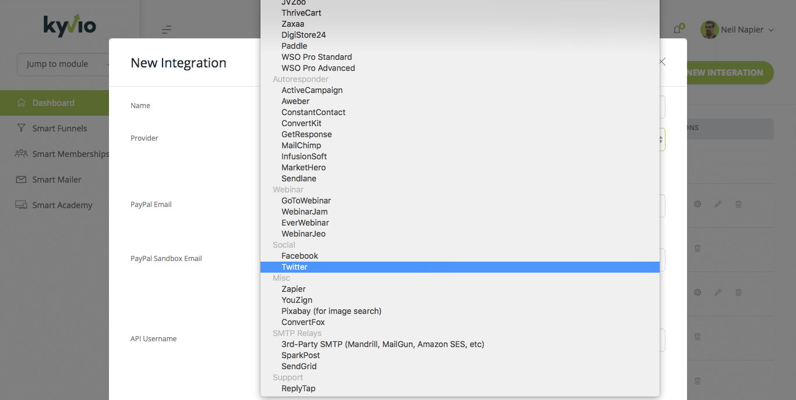
Task: Open notifications with the bell icon
Action: tap(678, 29)
